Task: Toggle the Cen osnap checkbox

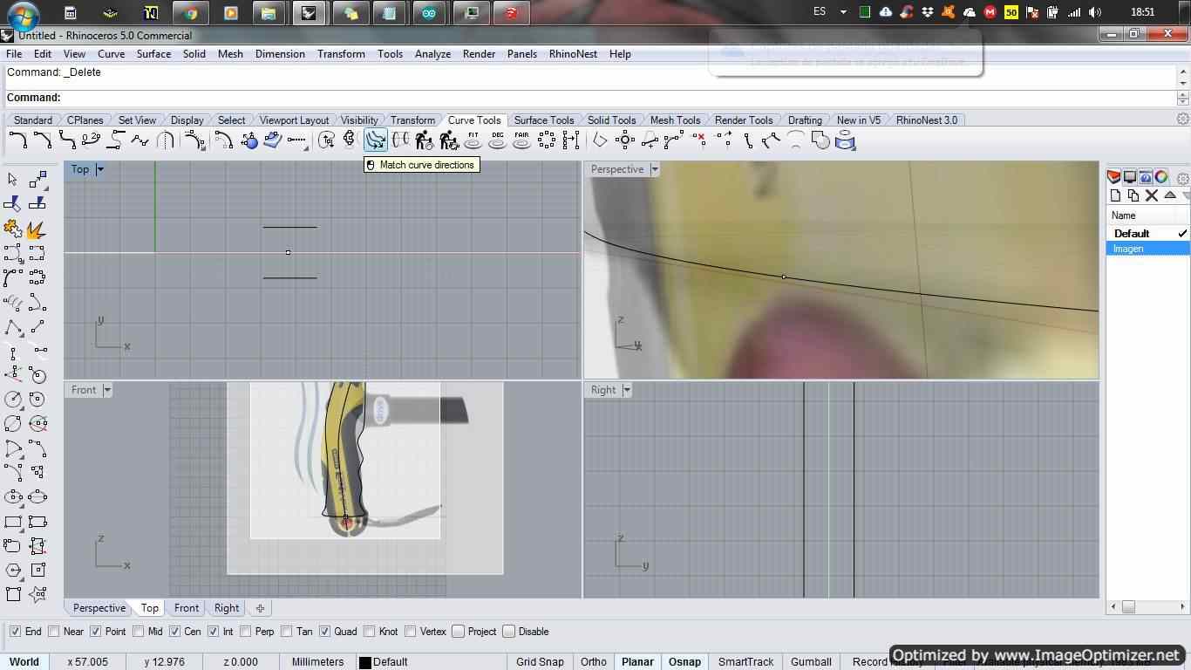Action: [x=174, y=632]
